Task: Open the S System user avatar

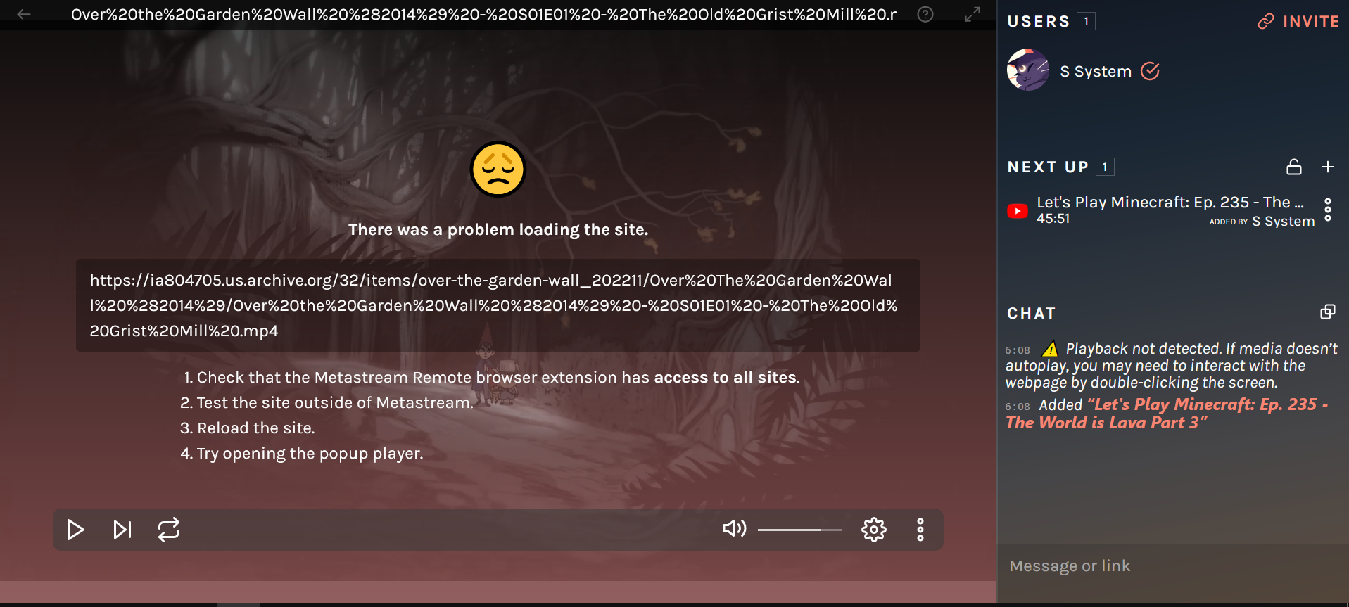Action: pos(1028,70)
